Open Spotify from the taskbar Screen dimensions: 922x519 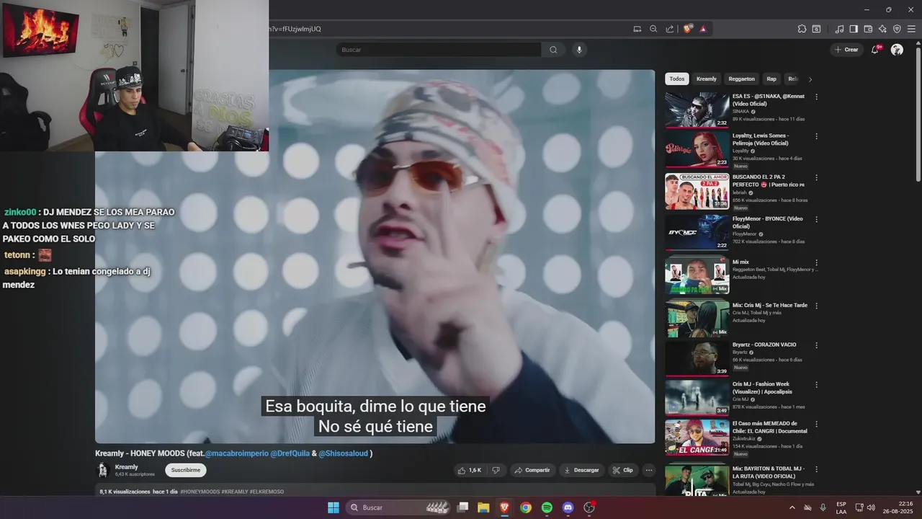coord(547,507)
